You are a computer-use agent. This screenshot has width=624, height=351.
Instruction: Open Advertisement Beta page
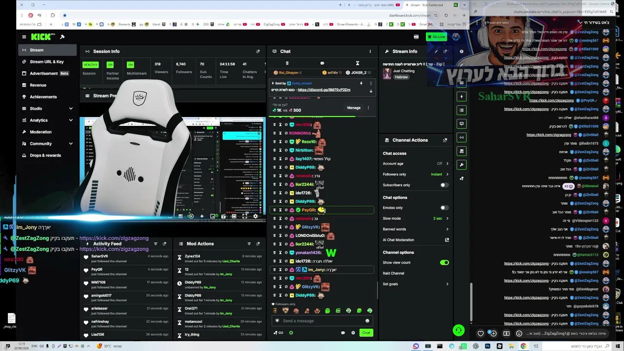click(x=48, y=74)
